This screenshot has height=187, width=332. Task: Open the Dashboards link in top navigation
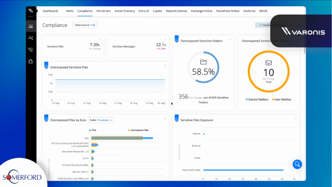pyautogui.click(x=50, y=11)
